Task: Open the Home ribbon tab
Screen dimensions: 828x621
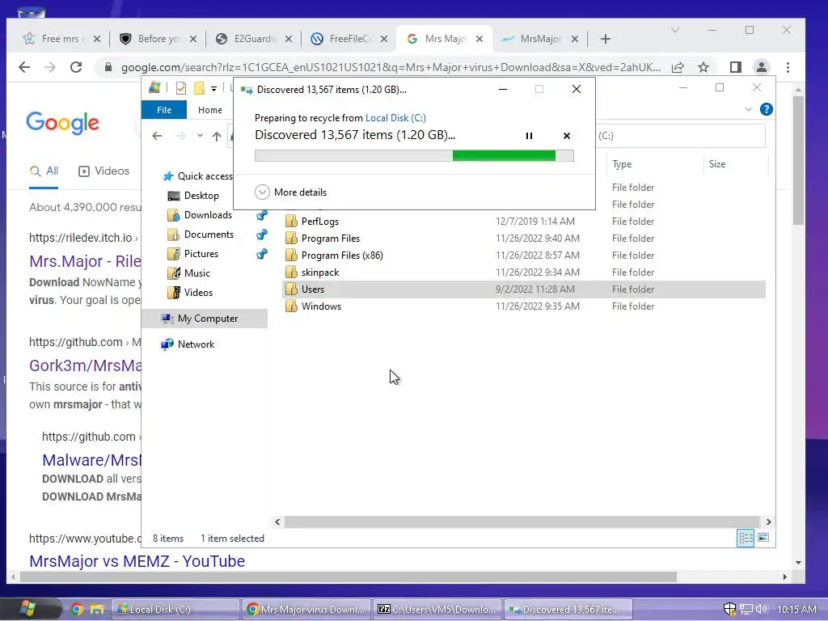Action: (209, 110)
